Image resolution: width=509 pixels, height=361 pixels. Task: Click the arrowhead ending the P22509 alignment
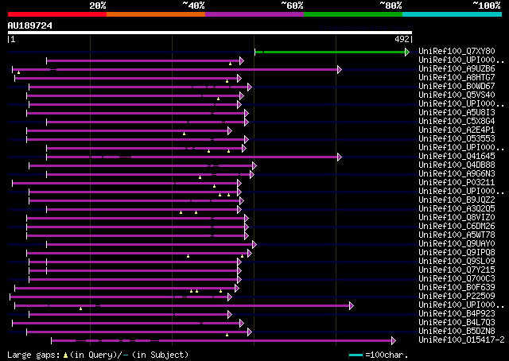[230, 297]
